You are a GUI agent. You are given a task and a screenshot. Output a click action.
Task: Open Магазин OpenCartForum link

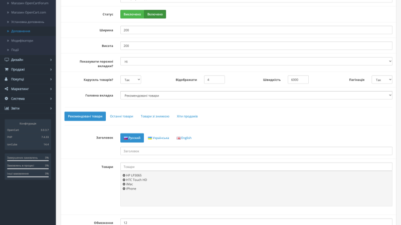point(30,3)
